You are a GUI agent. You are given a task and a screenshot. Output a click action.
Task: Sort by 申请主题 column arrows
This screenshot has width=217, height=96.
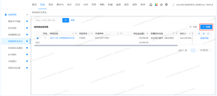73,34
